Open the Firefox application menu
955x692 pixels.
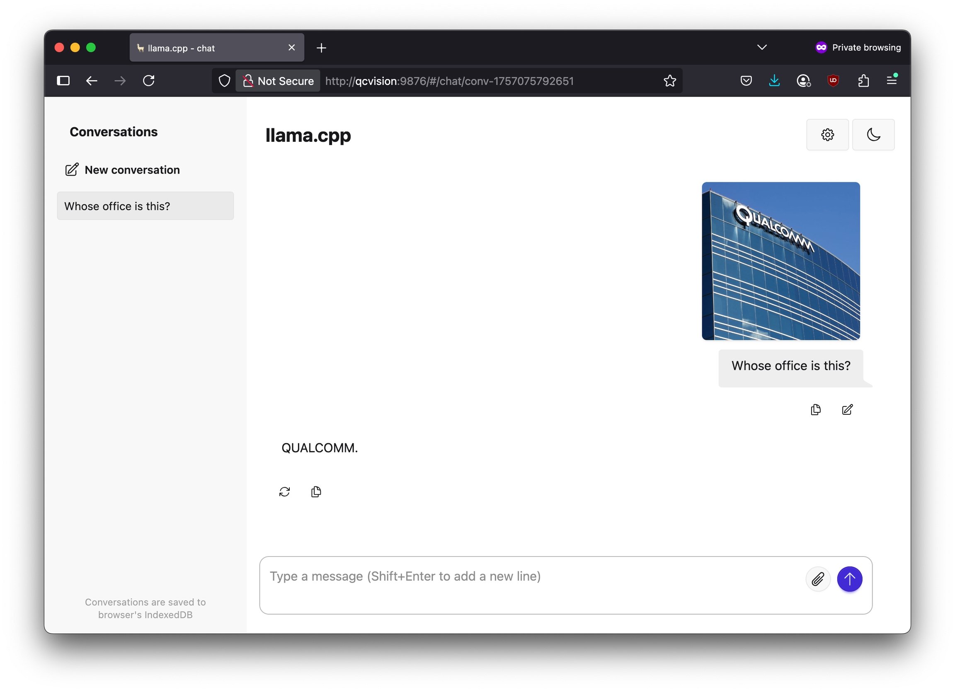point(892,80)
